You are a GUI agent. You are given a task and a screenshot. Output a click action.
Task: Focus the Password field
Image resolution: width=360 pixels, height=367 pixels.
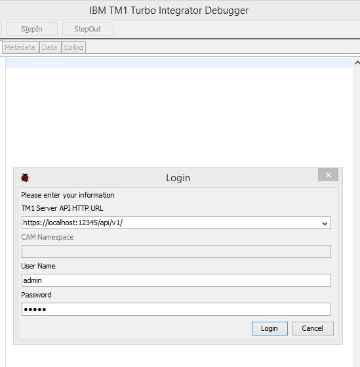click(176, 309)
